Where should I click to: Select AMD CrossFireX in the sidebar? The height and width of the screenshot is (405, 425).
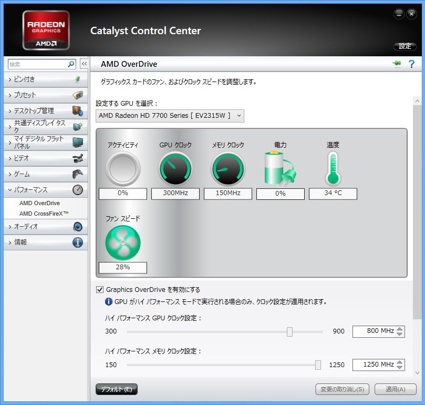[44, 214]
